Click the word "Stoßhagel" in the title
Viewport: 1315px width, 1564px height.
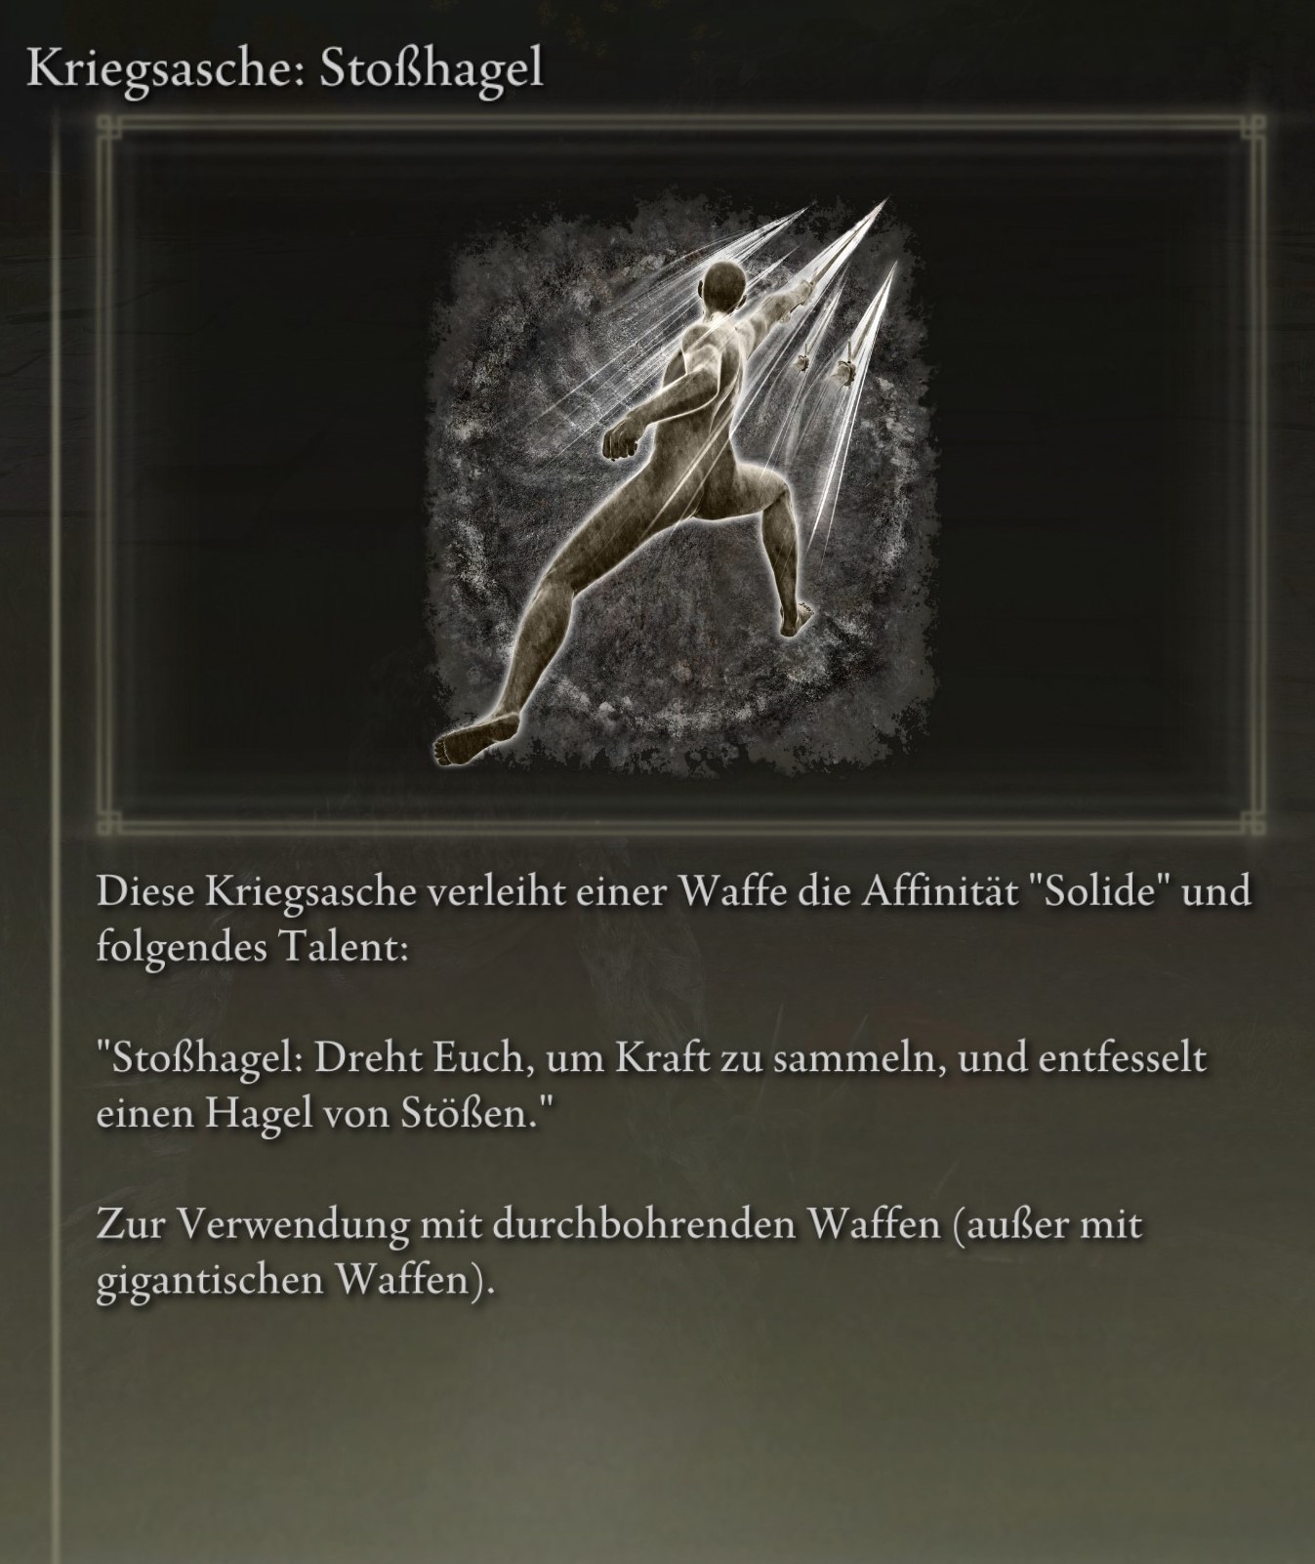431,69
